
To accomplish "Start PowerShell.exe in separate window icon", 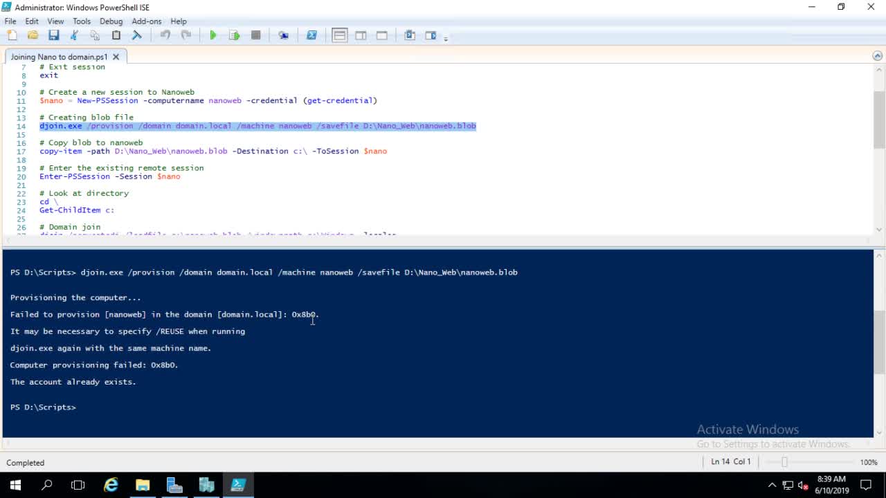I will click(x=311, y=35).
